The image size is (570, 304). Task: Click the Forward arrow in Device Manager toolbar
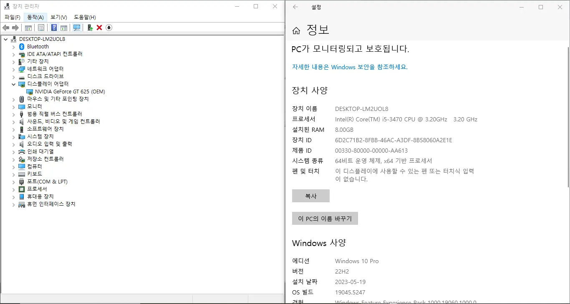pos(15,28)
